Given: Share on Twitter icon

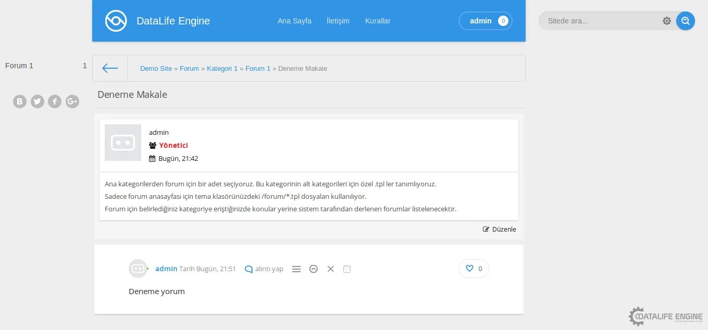Looking at the screenshot, I should point(38,101).
